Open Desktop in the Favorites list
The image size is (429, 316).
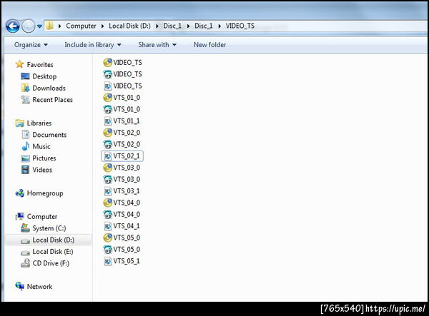click(x=44, y=76)
